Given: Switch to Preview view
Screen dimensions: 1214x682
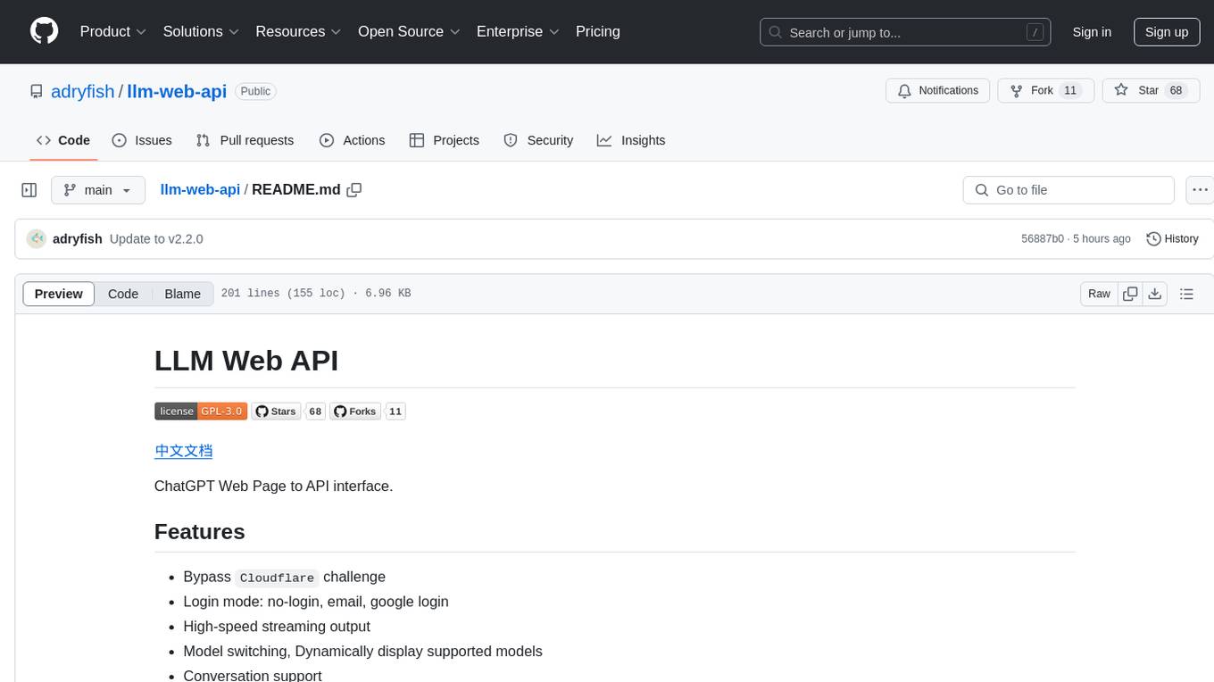Looking at the screenshot, I should tap(59, 294).
